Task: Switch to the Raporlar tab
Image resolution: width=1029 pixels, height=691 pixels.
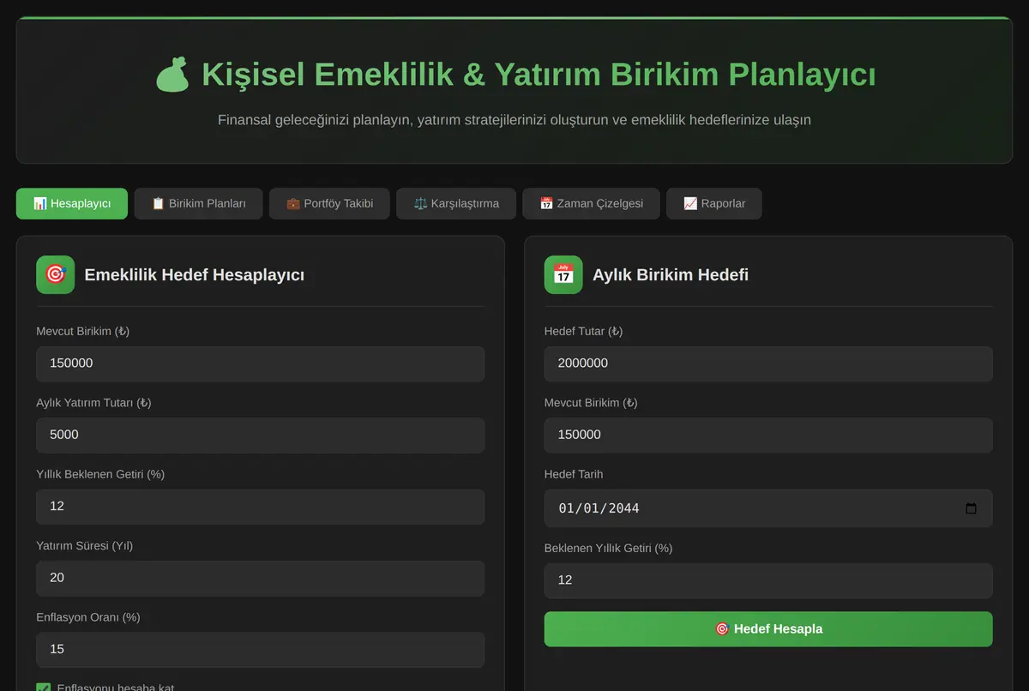Action: (714, 204)
